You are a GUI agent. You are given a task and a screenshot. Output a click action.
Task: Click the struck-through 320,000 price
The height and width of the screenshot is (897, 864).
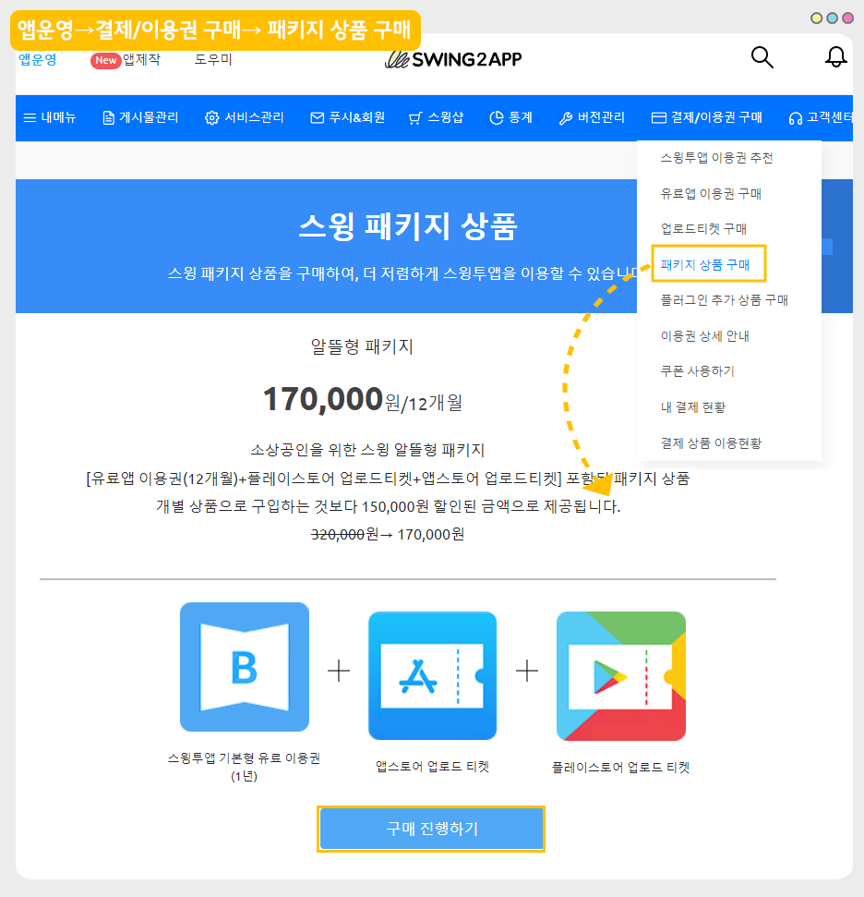point(338,534)
